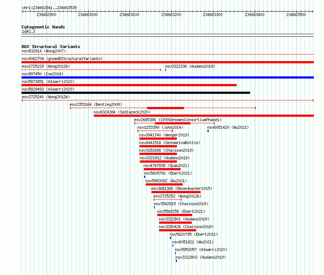The image size is (324, 275).
Task: Click ruler position 234663100
Action: pos(129,15)
